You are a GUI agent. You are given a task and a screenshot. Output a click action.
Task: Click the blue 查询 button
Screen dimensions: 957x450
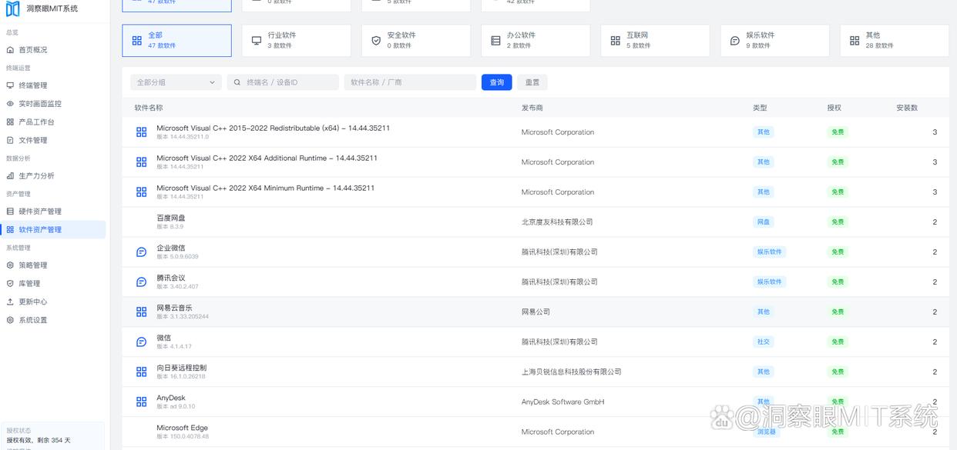tap(497, 82)
